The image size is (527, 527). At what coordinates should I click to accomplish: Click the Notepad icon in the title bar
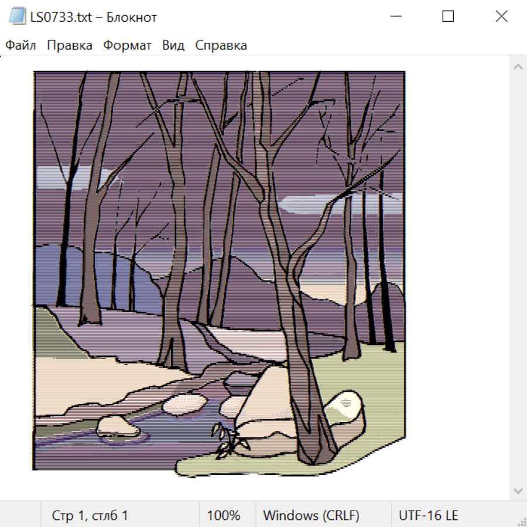tap(17, 16)
